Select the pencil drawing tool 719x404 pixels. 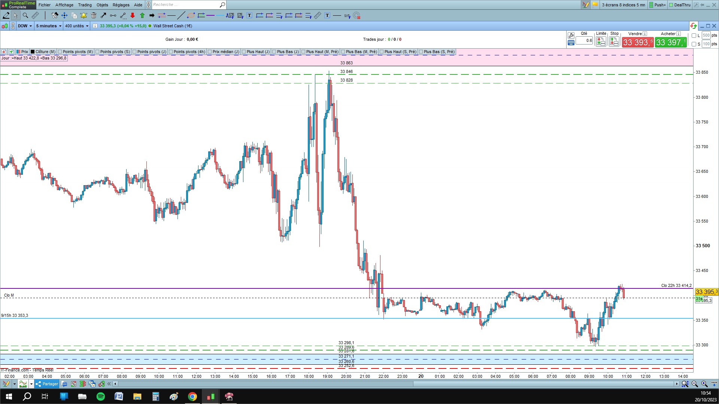pos(6,15)
